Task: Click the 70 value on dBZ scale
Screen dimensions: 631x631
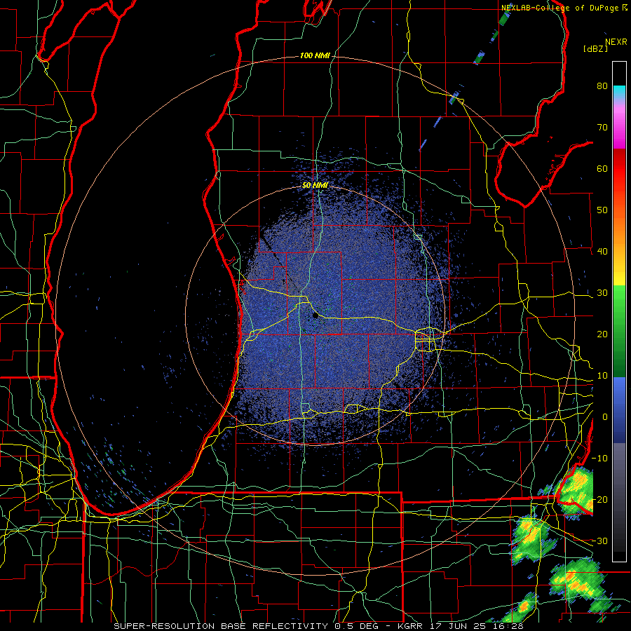Action: pyautogui.click(x=602, y=128)
